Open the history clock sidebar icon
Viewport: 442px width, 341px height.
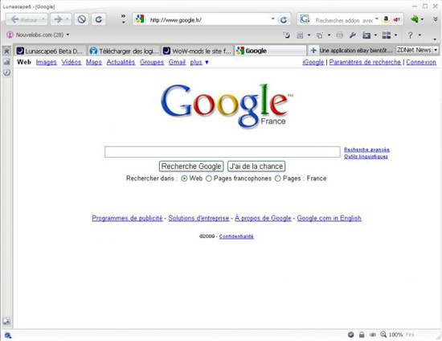6,72
